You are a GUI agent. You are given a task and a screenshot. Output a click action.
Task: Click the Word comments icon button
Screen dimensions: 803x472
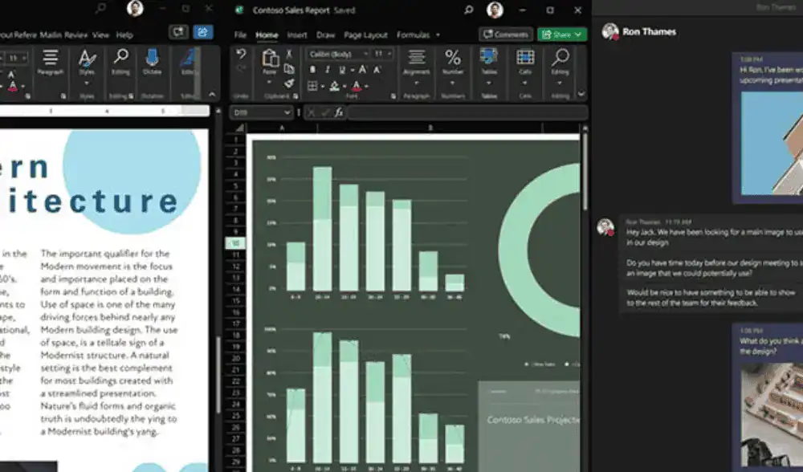[x=177, y=33]
